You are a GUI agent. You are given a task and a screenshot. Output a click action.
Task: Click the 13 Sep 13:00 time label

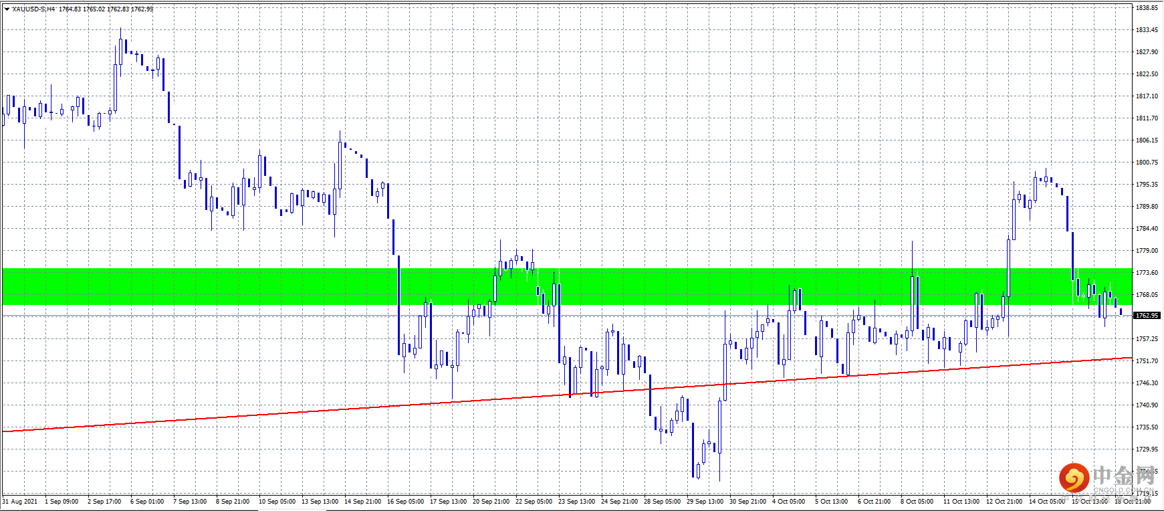320,502
